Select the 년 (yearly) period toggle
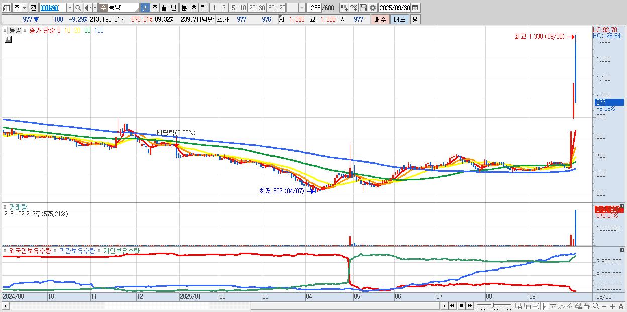The height and width of the screenshot is (312, 627). coord(173,8)
